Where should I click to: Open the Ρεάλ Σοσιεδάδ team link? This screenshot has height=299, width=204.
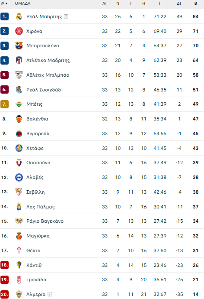click(44, 90)
